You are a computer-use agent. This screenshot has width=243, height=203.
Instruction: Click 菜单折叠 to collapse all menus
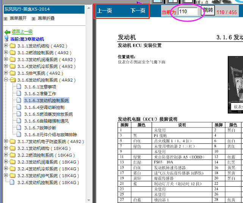(x=46, y=18)
